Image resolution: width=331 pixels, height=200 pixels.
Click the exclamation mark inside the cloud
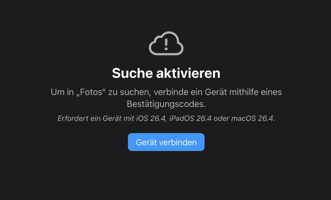click(166, 44)
